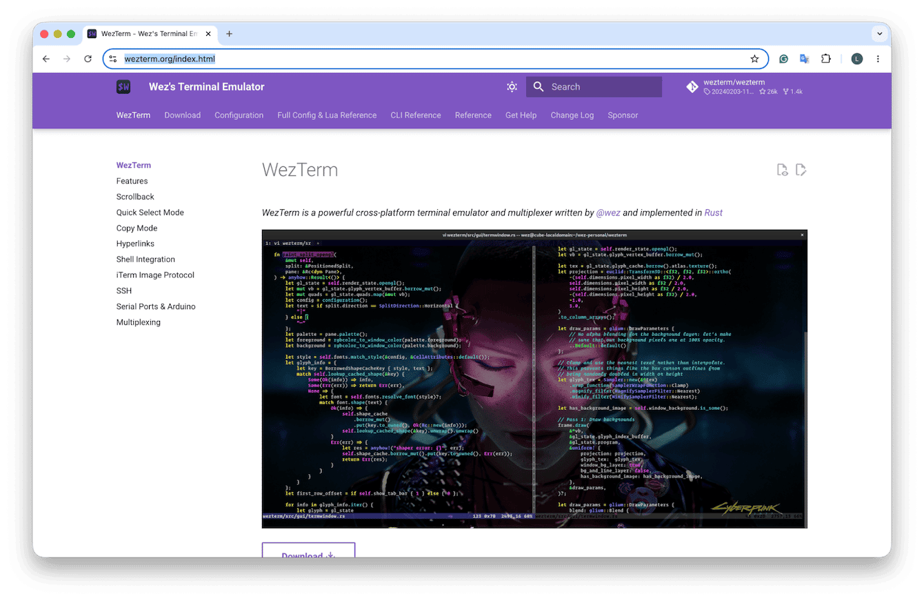Open the Reference navigation tab

pos(473,115)
